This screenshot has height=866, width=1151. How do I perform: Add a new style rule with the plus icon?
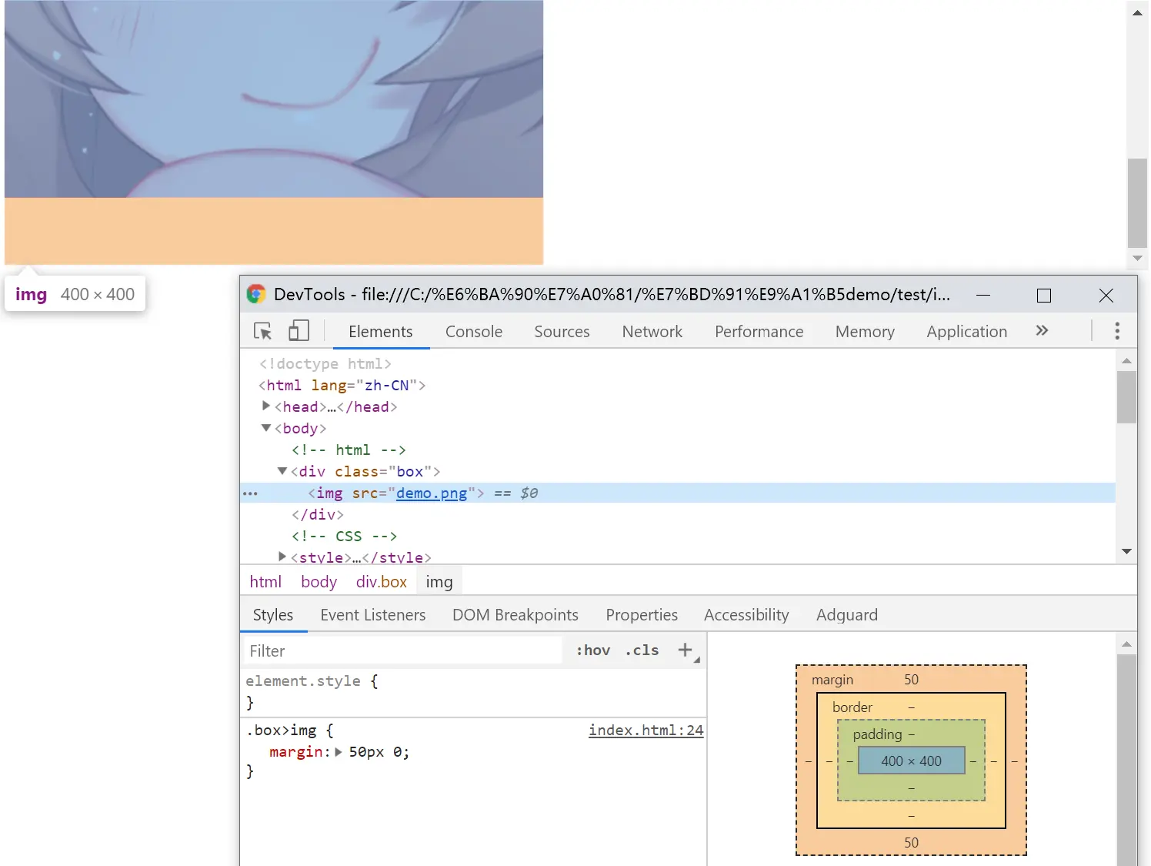(685, 650)
